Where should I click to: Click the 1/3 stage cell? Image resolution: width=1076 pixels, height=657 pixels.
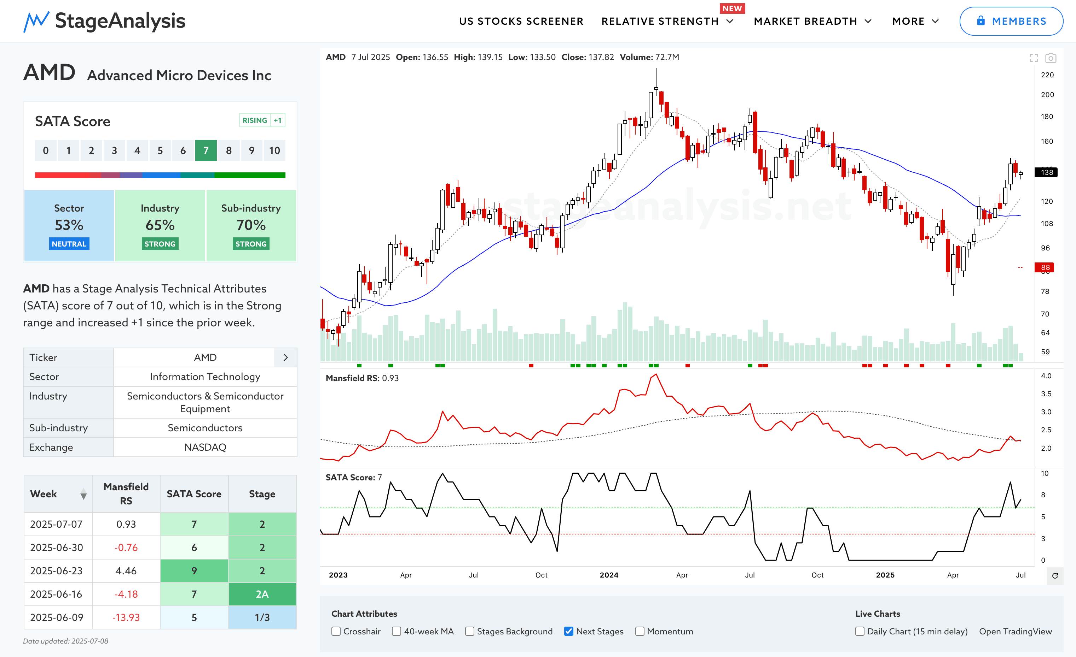click(x=262, y=617)
